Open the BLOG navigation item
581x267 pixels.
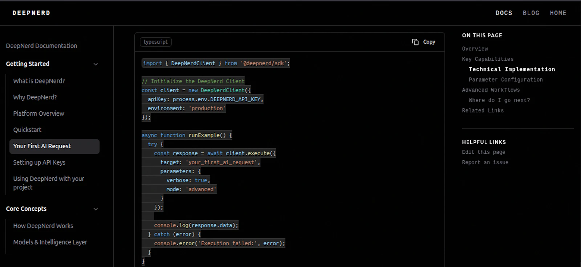pos(531,13)
